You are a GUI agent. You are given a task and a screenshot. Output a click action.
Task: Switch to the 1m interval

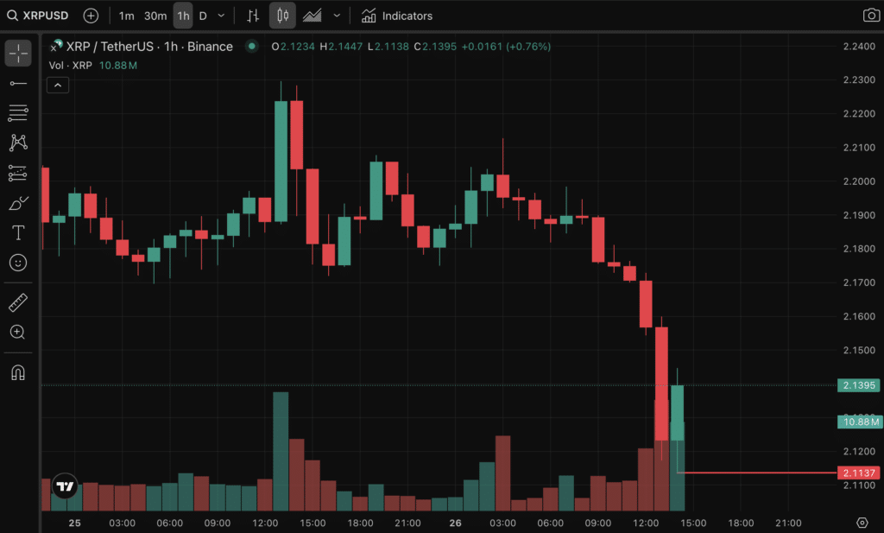pos(126,16)
